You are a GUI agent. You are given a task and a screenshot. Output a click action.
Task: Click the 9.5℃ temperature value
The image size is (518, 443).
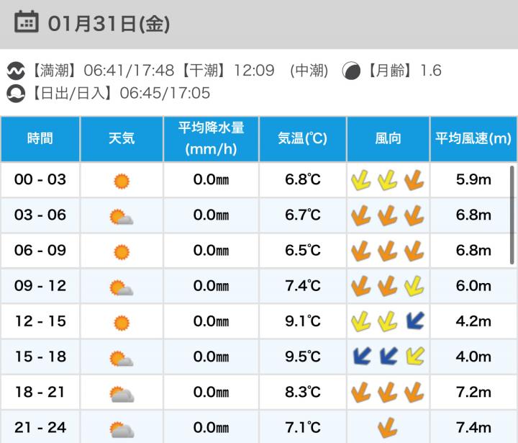pos(303,357)
